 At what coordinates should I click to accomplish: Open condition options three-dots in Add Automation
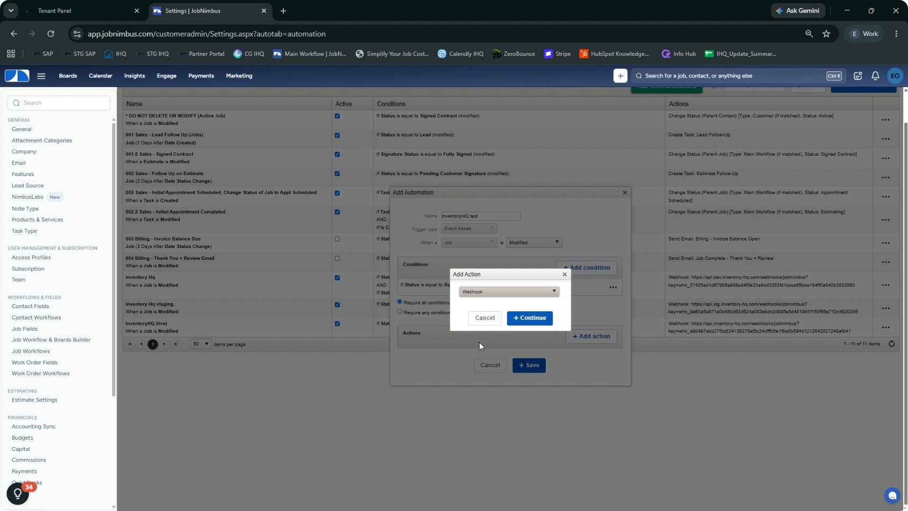613,288
